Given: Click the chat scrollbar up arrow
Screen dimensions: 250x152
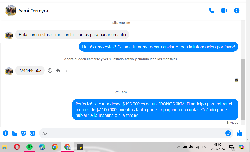Looking at the screenshot, I should pyautogui.click(x=243, y=22).
